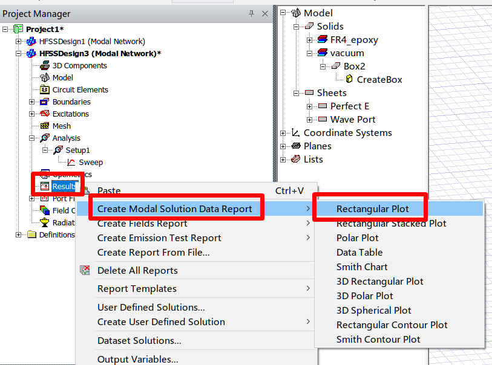Click the Field Calculator overlays icon
Viewport: 492px width, 365px height.
point(45,210)
